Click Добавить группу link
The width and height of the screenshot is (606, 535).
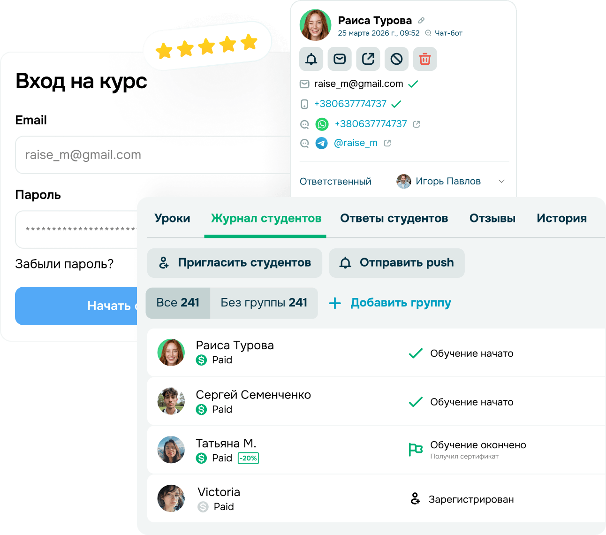pyautogui.click(x=390, y=303)
